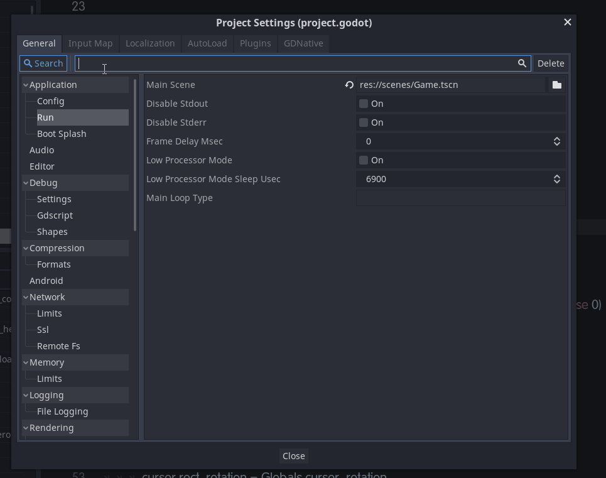Image resolution: width=606 pixels, height=478 pixels.
Task: Collapse the Rendering section
Action: [25, 427]
